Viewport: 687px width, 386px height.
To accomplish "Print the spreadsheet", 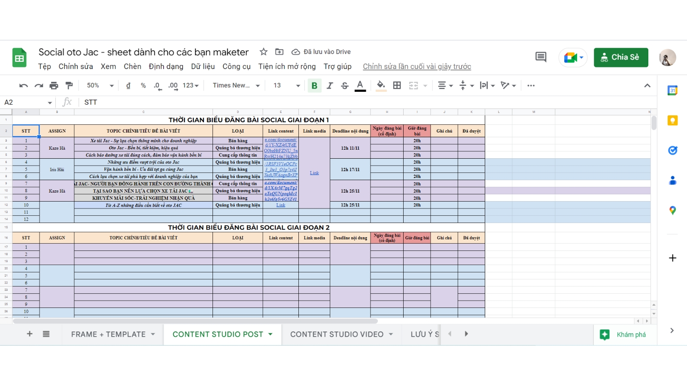I will pyautogui.click(x=54, y=86).
